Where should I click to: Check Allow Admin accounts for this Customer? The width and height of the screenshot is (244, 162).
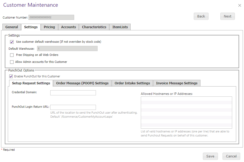12,62
